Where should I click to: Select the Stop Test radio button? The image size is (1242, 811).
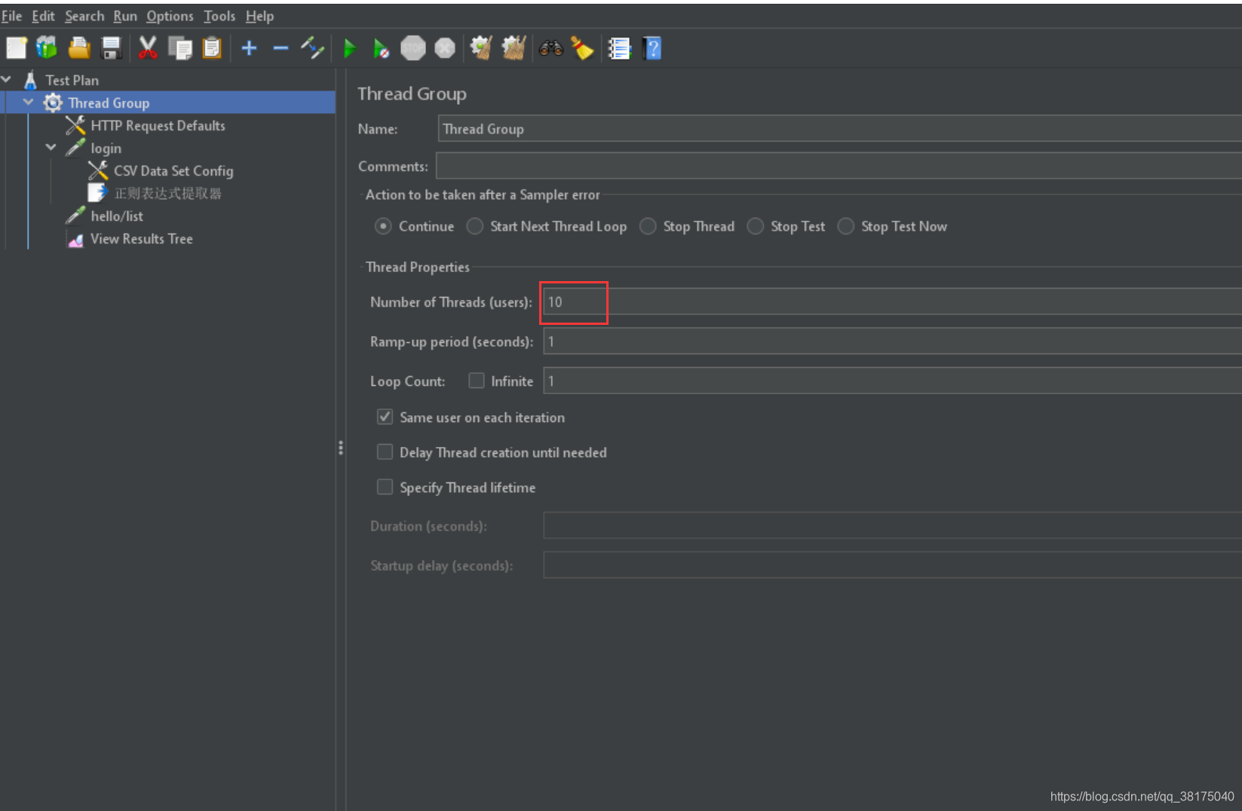click(755, 226)
